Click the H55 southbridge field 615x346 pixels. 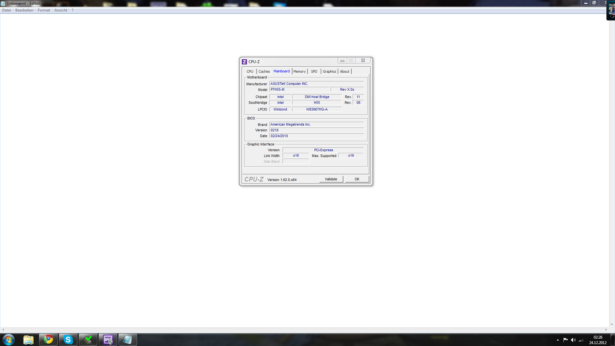click(317, 103)
